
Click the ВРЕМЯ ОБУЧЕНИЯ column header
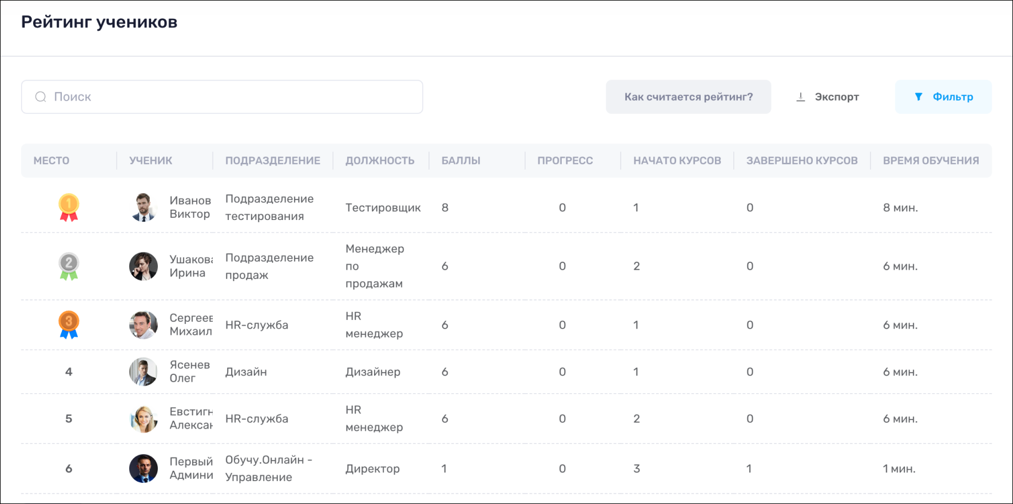[931, 161]
